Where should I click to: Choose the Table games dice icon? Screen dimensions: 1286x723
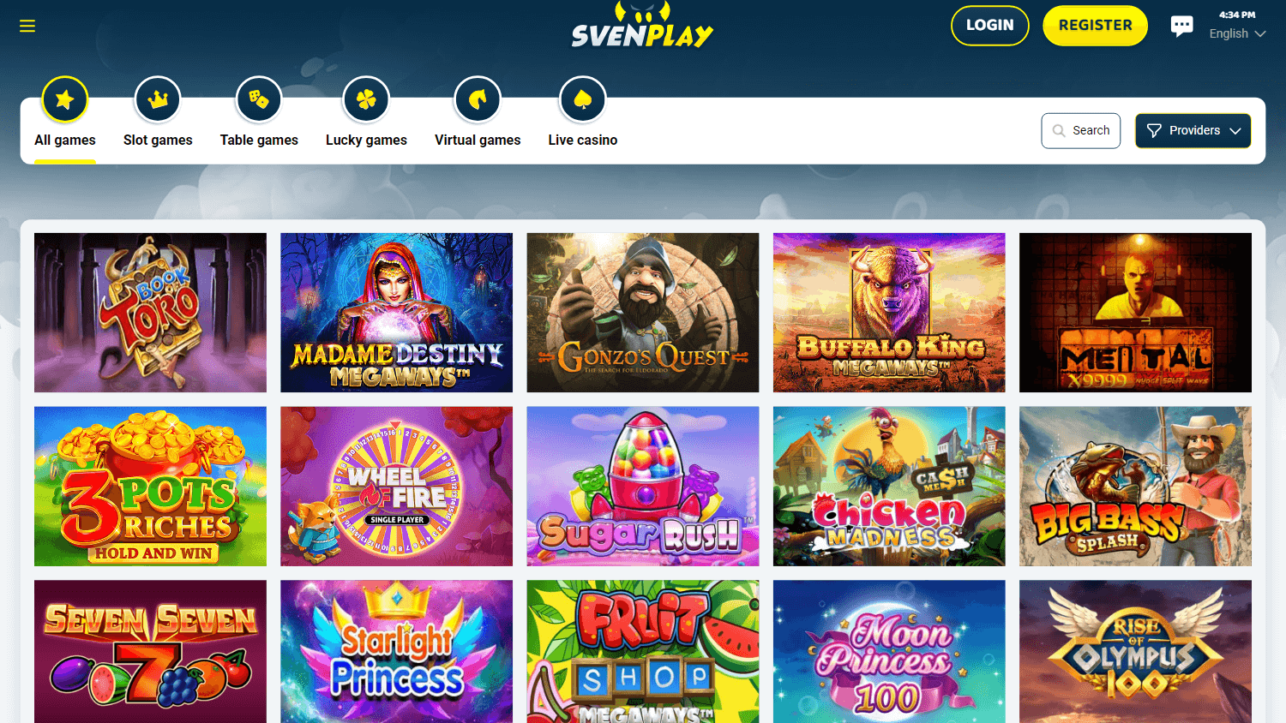click(x=259, y=100)
